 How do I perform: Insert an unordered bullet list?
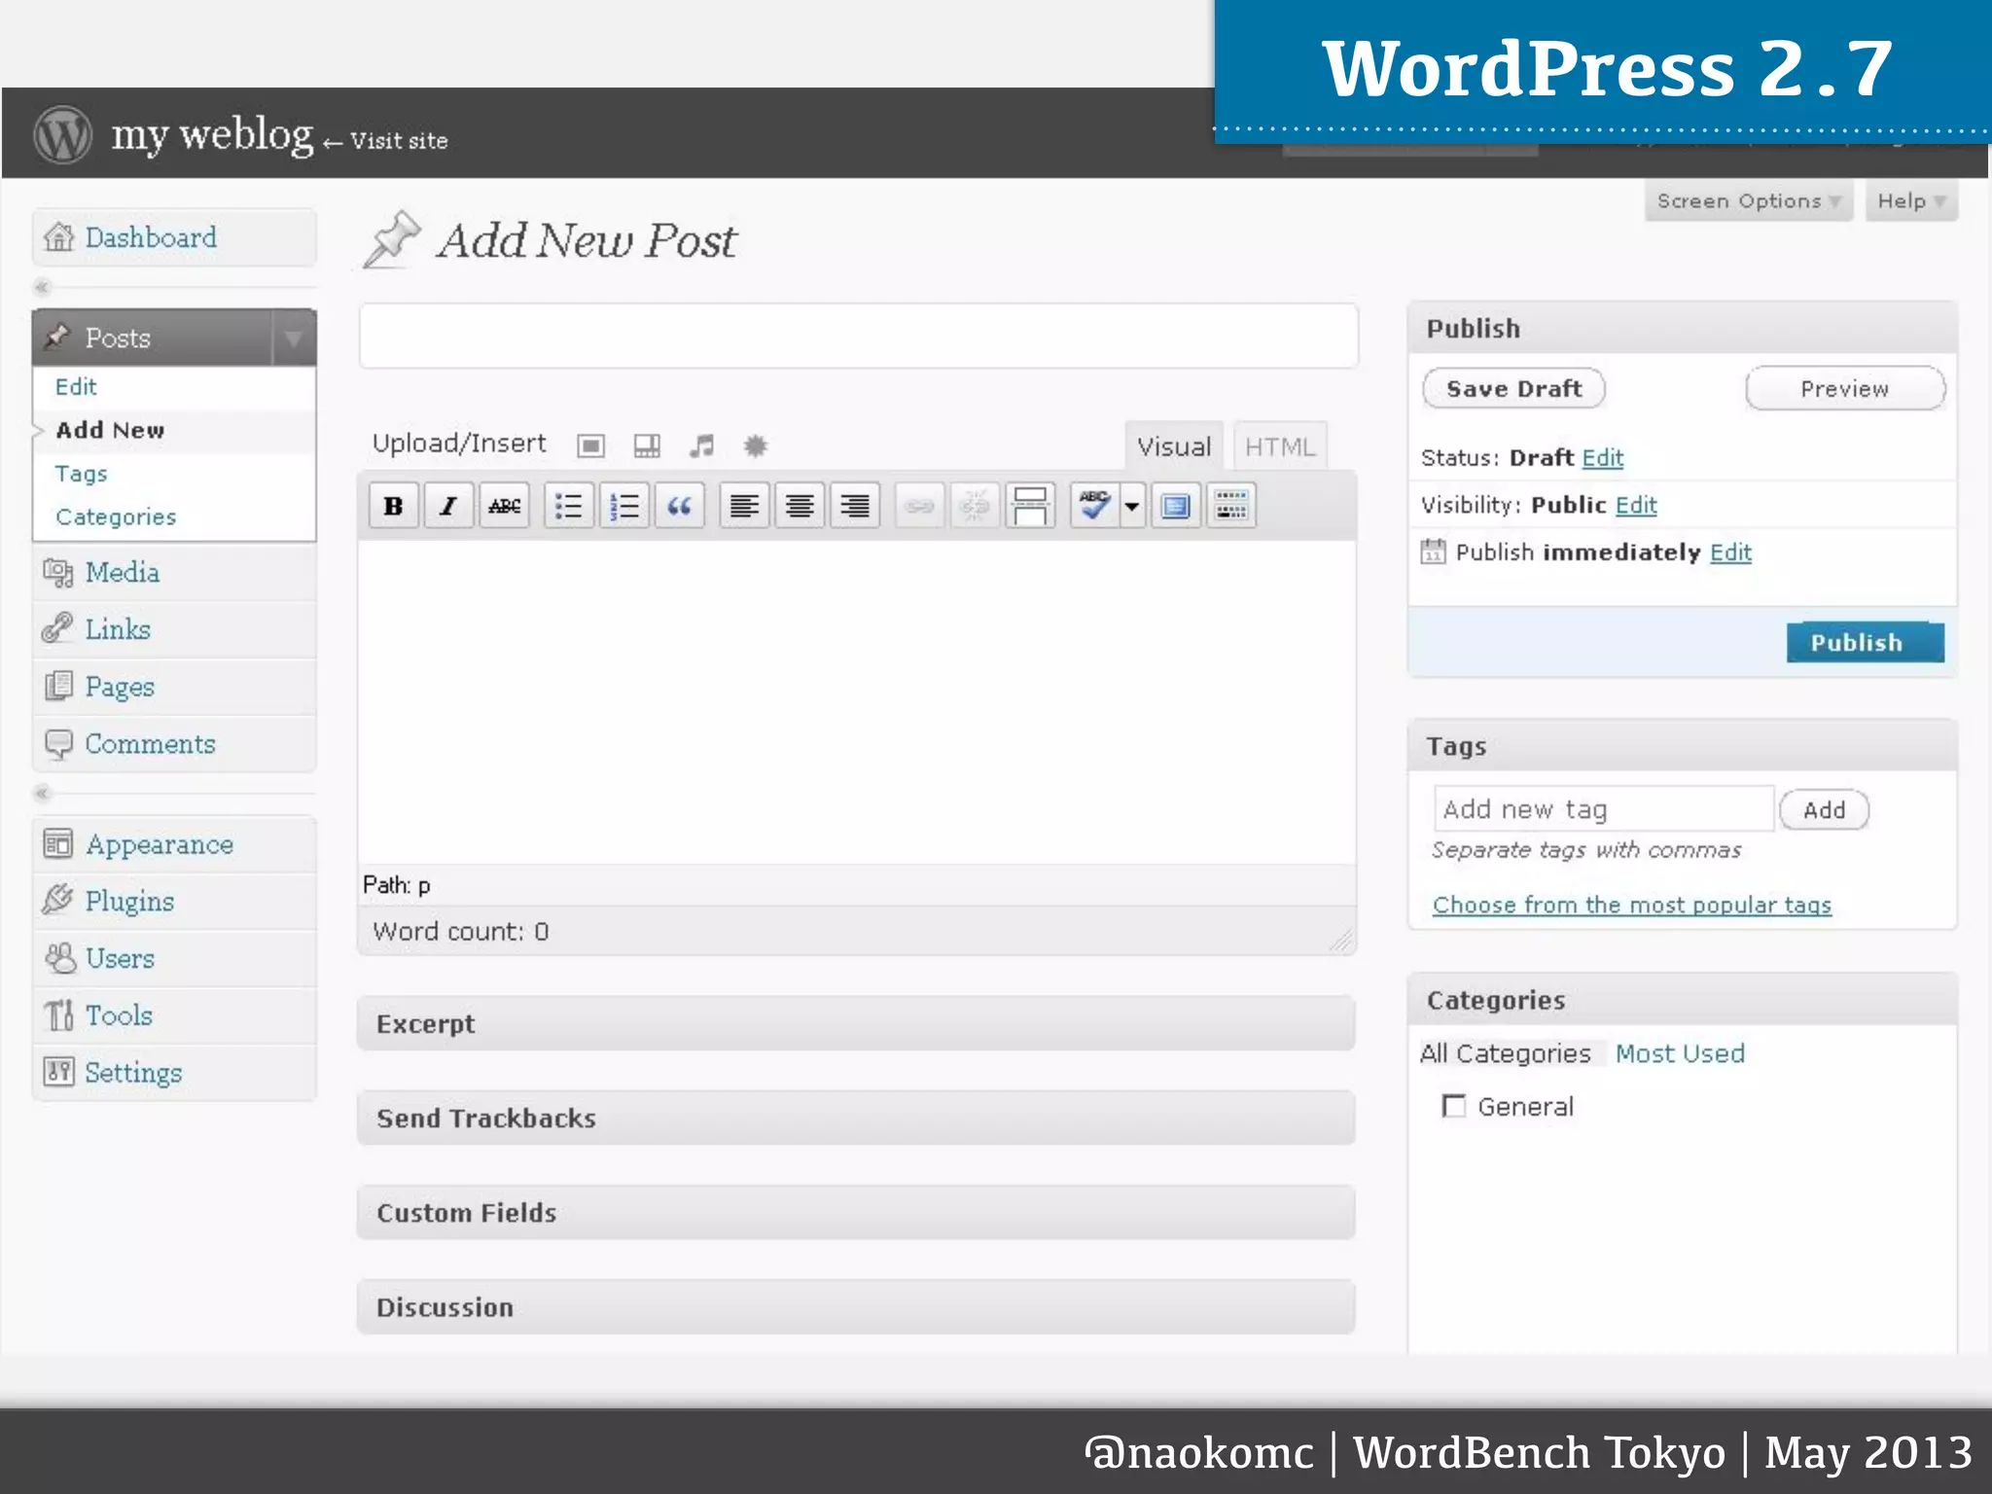(x=568, y=506)
